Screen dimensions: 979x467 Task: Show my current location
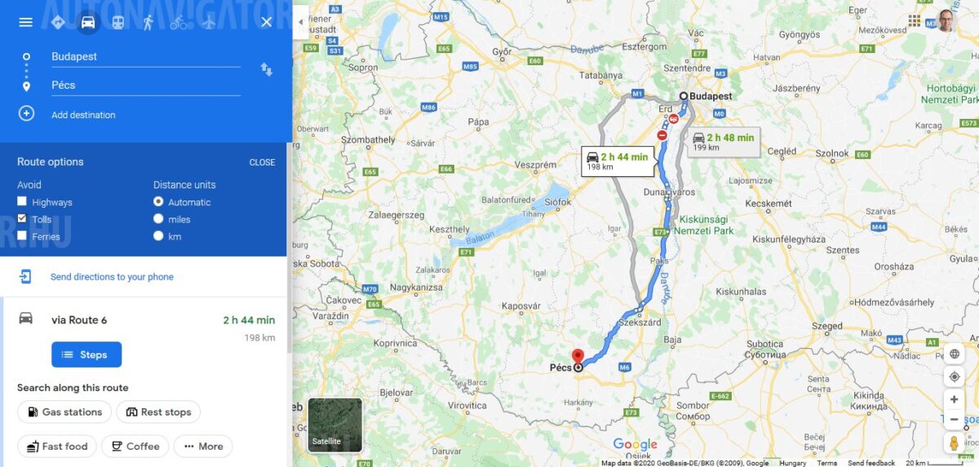point(954,377)
